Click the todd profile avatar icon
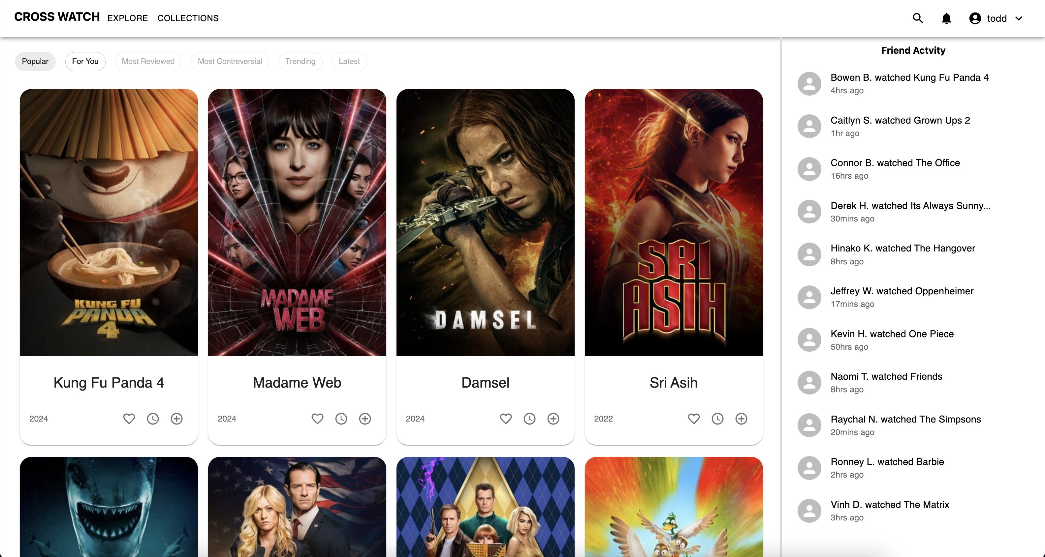1045x557 pixels. point(975,18)
